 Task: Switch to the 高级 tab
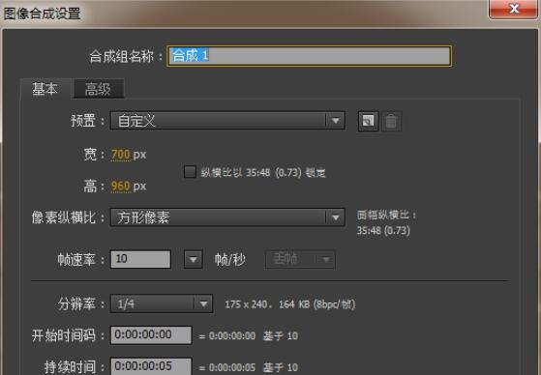point(98,89)
